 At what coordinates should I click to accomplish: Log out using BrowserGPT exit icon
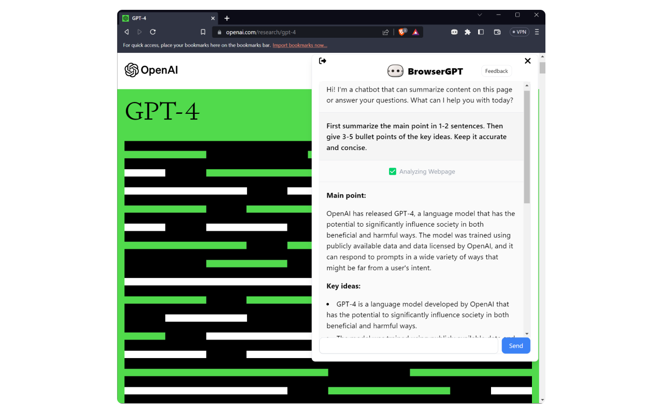pyautogui.click(x=323, y=61)
